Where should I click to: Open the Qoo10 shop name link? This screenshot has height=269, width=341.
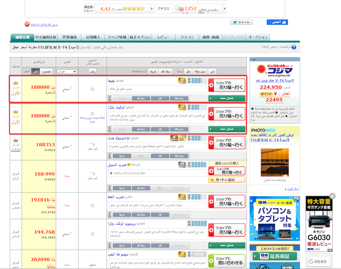pyautogui.click(x=118, y=138)
